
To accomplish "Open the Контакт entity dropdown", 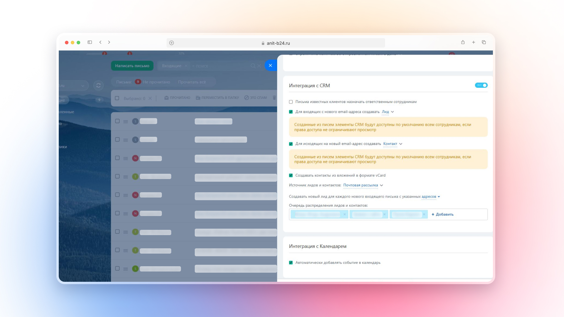I will (393, 144).
